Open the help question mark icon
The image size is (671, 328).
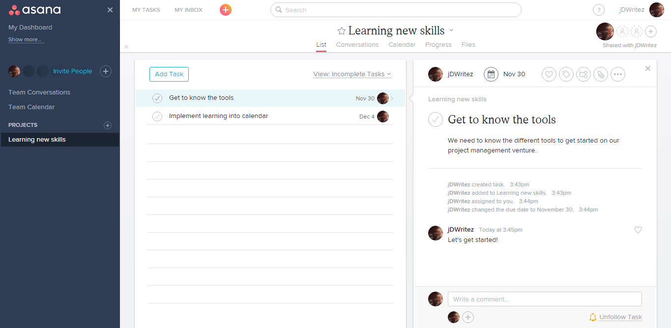[x=598, y=10]
